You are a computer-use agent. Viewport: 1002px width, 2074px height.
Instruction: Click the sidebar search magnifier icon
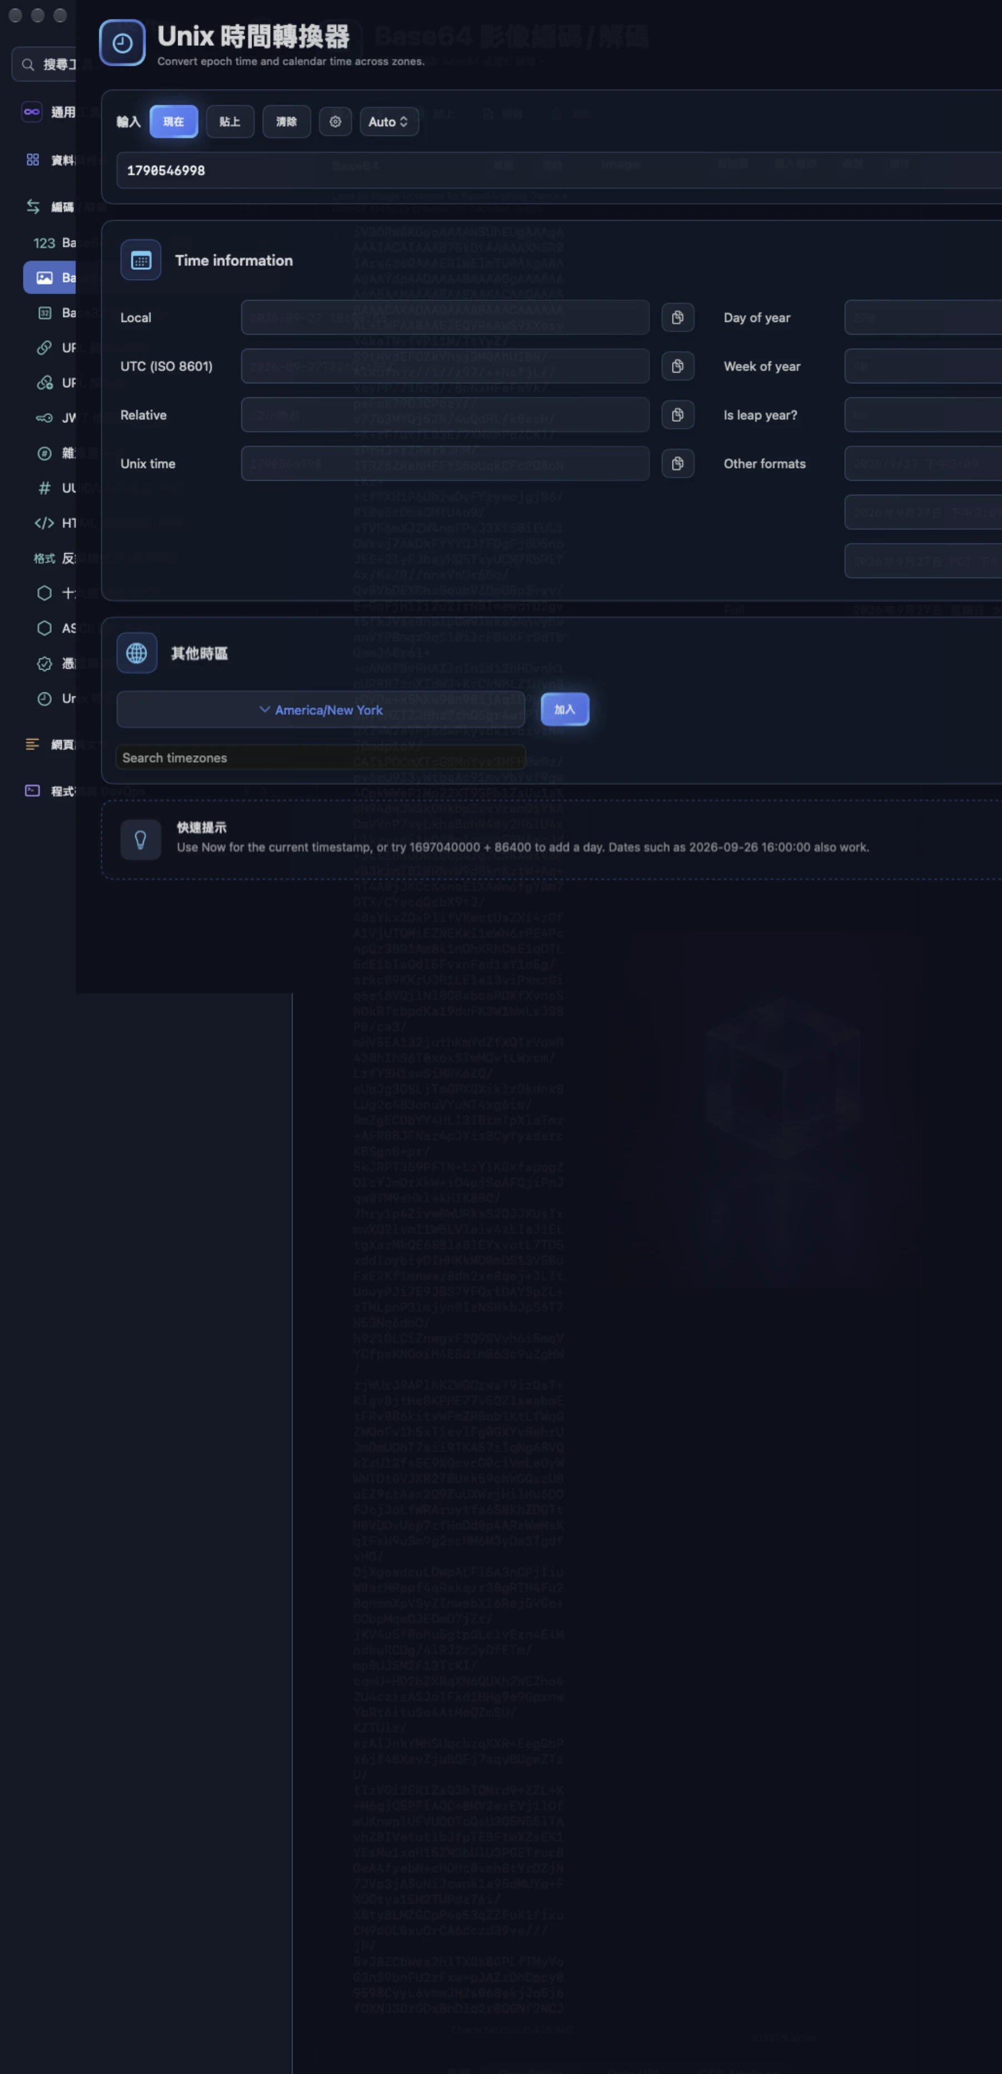point(28,65)
